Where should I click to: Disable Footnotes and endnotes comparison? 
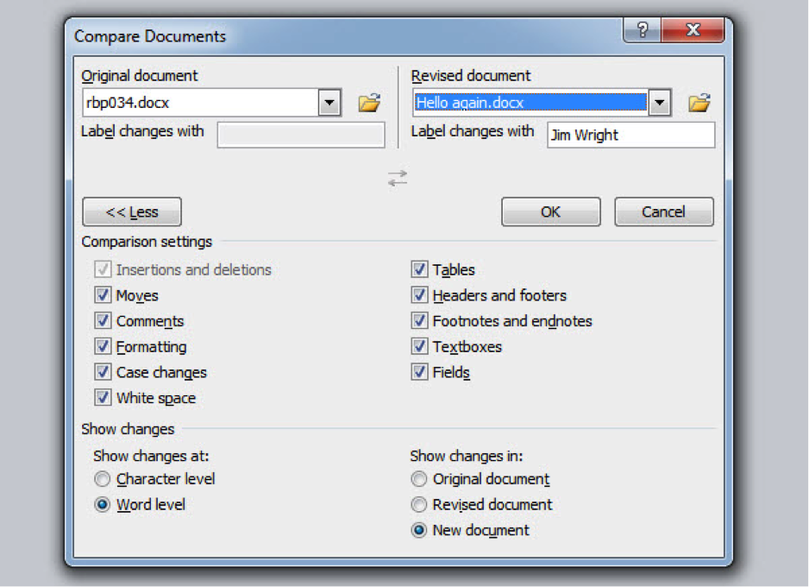click(x=419, y=321)
